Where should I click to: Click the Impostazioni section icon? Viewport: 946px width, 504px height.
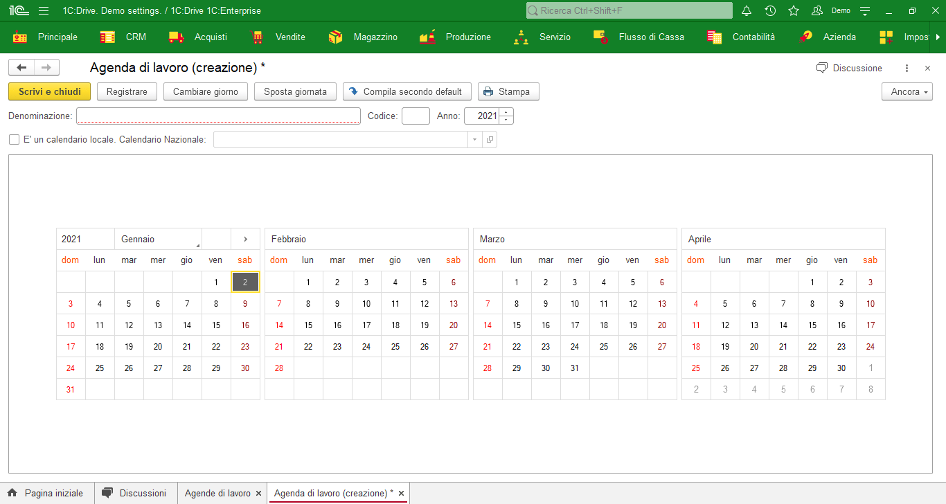[x=886, y=37]
